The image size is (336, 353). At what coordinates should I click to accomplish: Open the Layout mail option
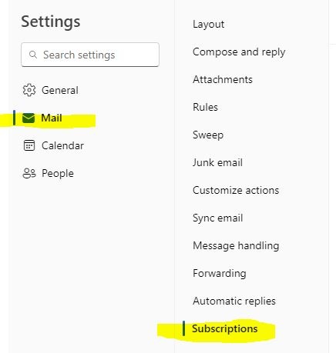pos(208,25)
